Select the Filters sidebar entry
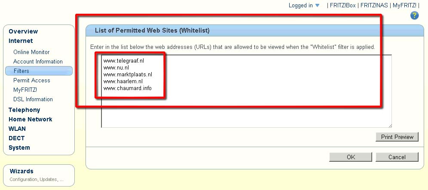 [x=39, y=71]
